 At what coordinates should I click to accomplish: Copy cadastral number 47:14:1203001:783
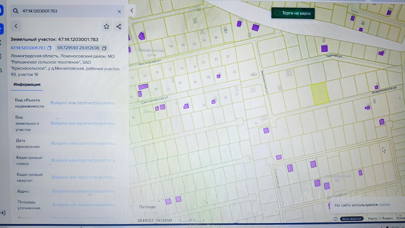[49, 48]
